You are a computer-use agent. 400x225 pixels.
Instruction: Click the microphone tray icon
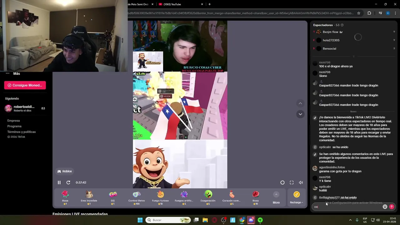point(357,220)
